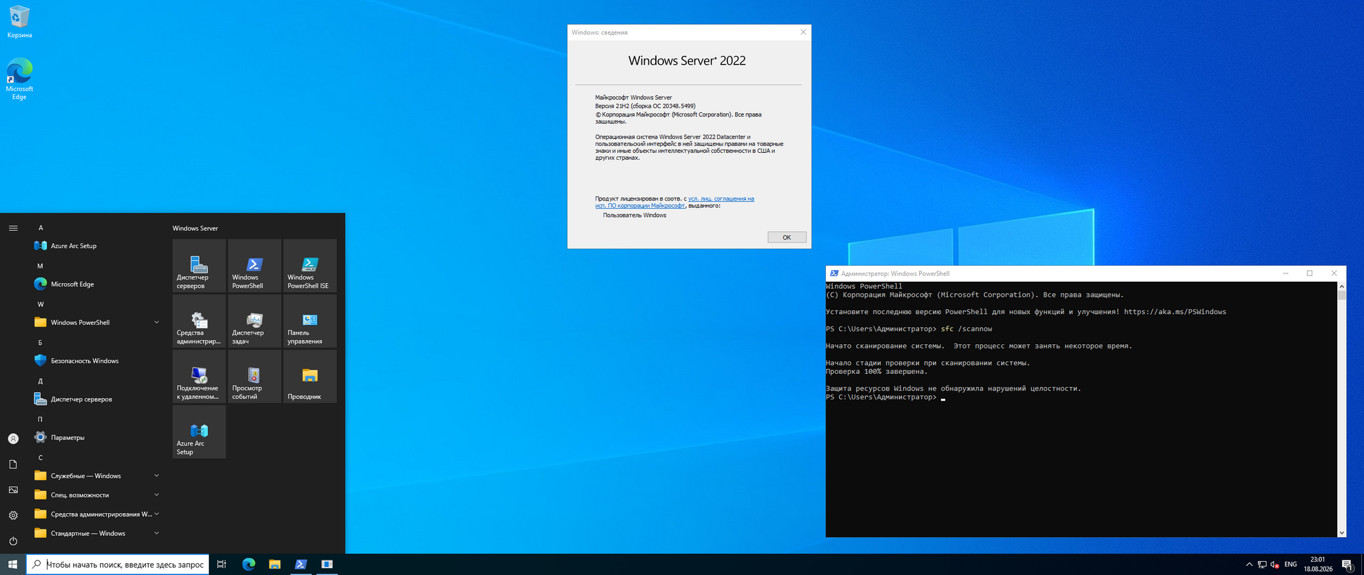Open the Корзина desktop icon
The image size is (1364, 575).
tap(19, 22)
